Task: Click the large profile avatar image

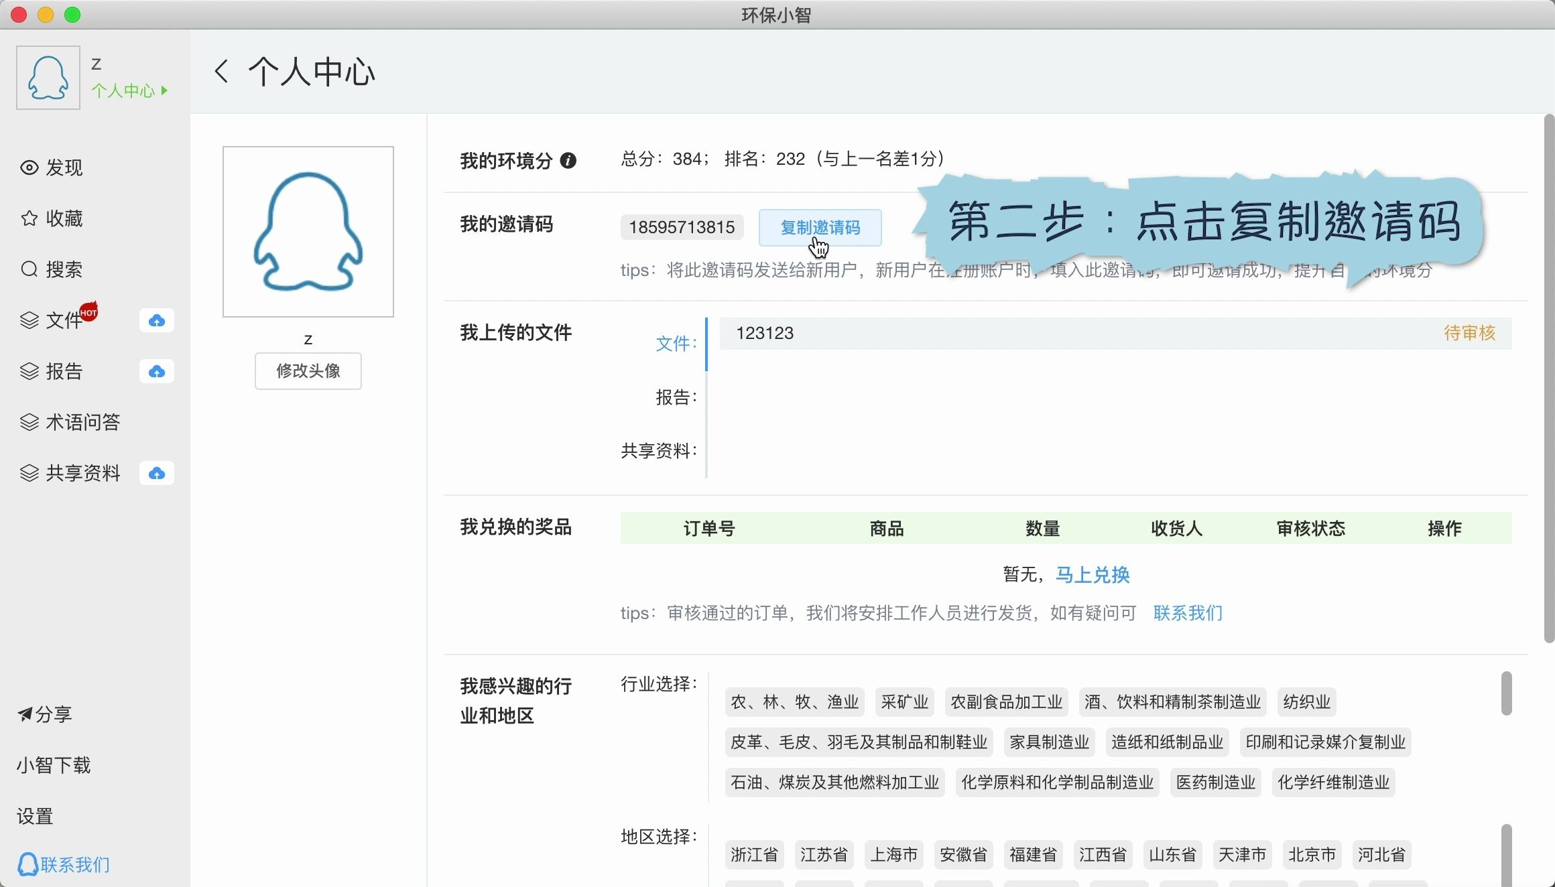Action: pos(308,232)
